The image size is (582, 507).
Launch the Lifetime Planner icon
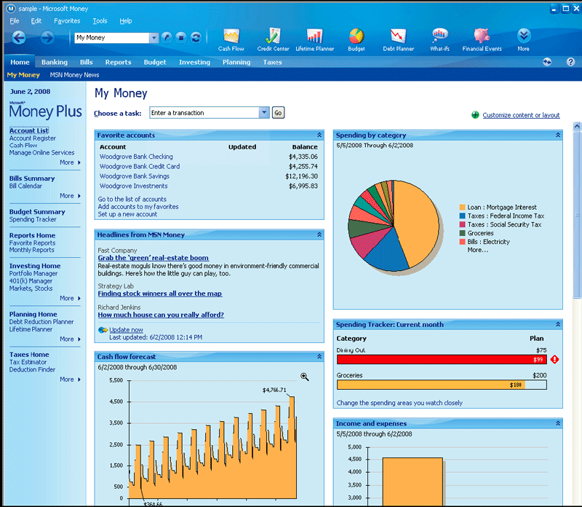(x=315, y=36)
